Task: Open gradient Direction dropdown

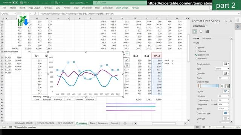Action: (226, 73)
